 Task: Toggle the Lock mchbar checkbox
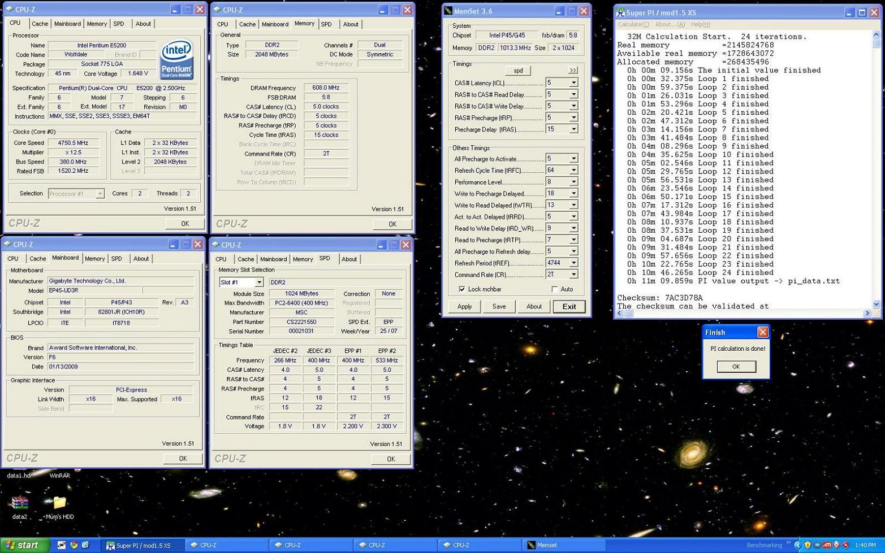pos(462,289)
